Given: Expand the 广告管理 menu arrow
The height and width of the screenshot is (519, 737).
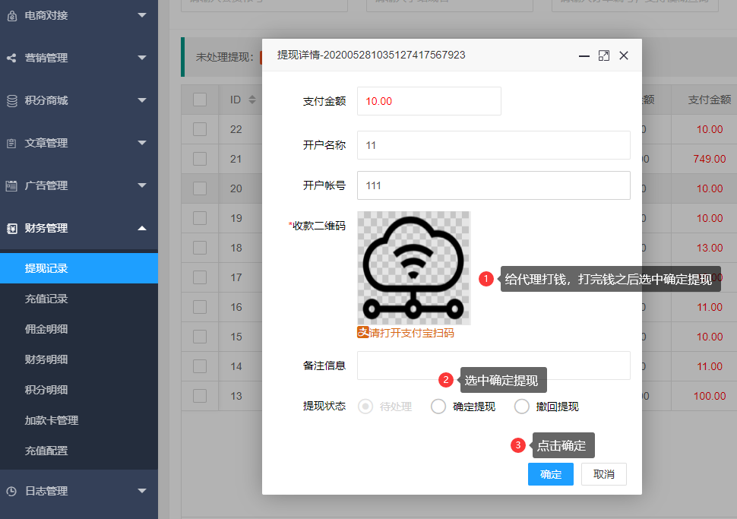Looking at the screenshot, I should 142,185.
